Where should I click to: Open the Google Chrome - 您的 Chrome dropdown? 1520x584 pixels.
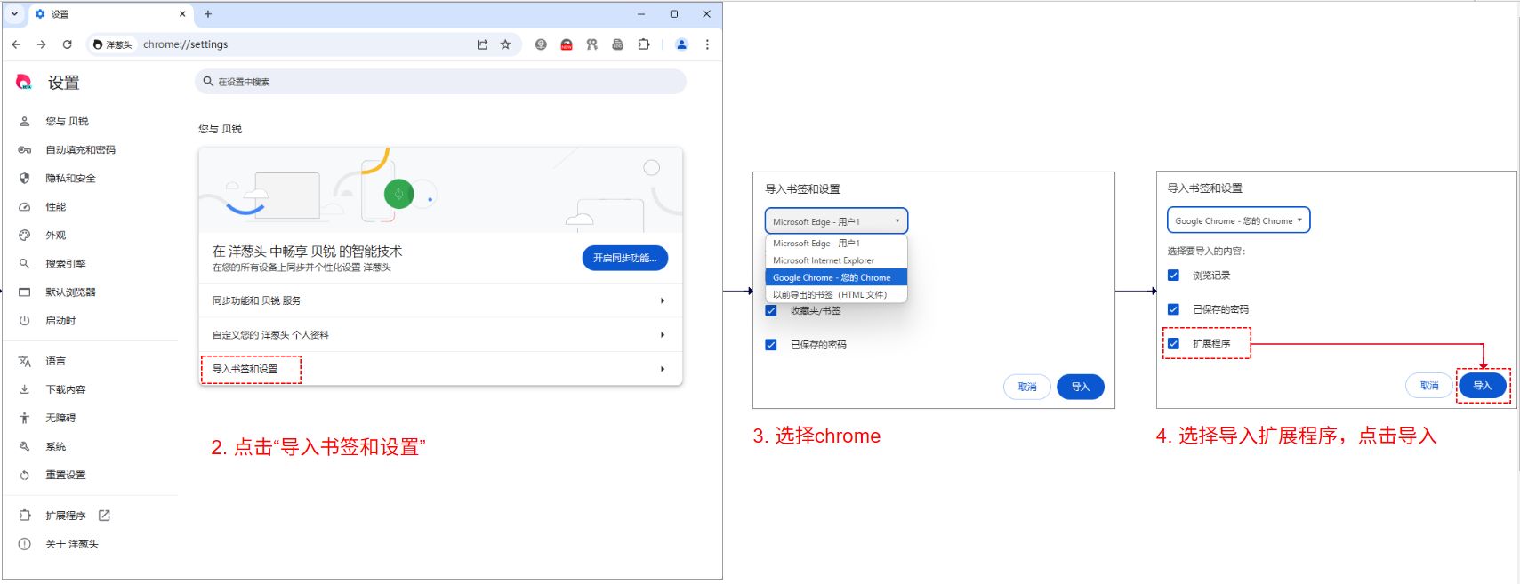click(x=1238, y=220)
